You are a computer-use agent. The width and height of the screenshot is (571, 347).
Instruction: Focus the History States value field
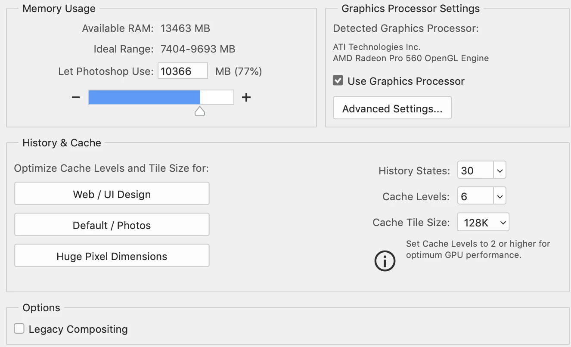[x=475, y=170]
